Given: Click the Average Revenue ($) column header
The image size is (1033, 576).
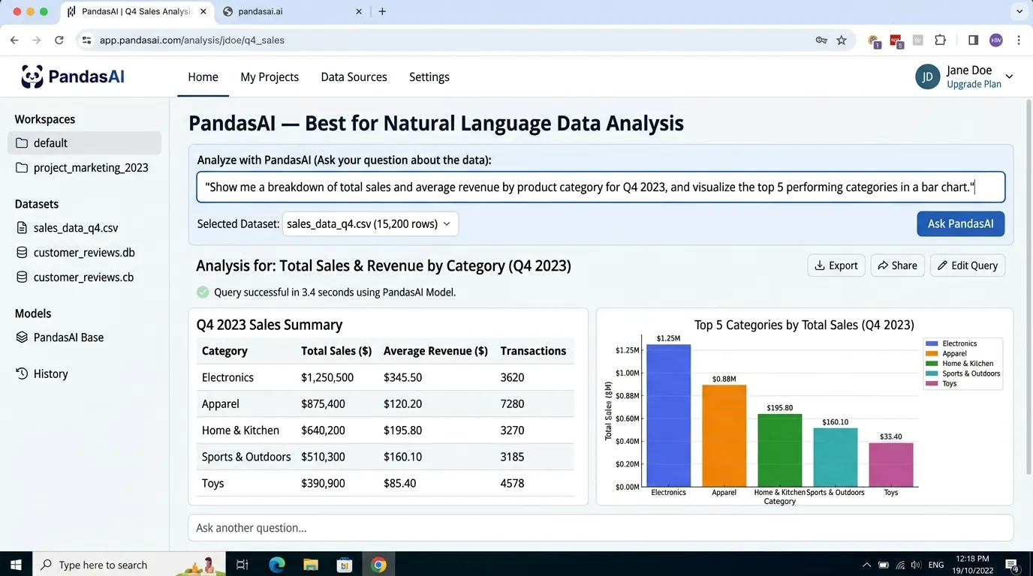Looking at the screenshot, I should click(x=435, y=351).
